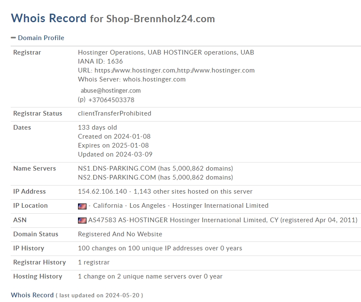This screenshot has height=302, width=361.
Task: Click the US flag icon beside AS47583
Action: coord(82,221)
